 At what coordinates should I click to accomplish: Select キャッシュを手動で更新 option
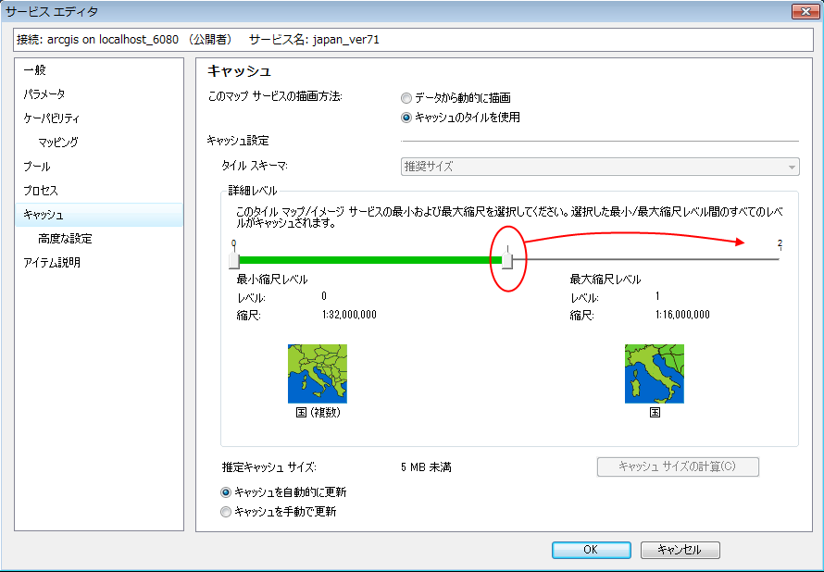tap(226, 512)
